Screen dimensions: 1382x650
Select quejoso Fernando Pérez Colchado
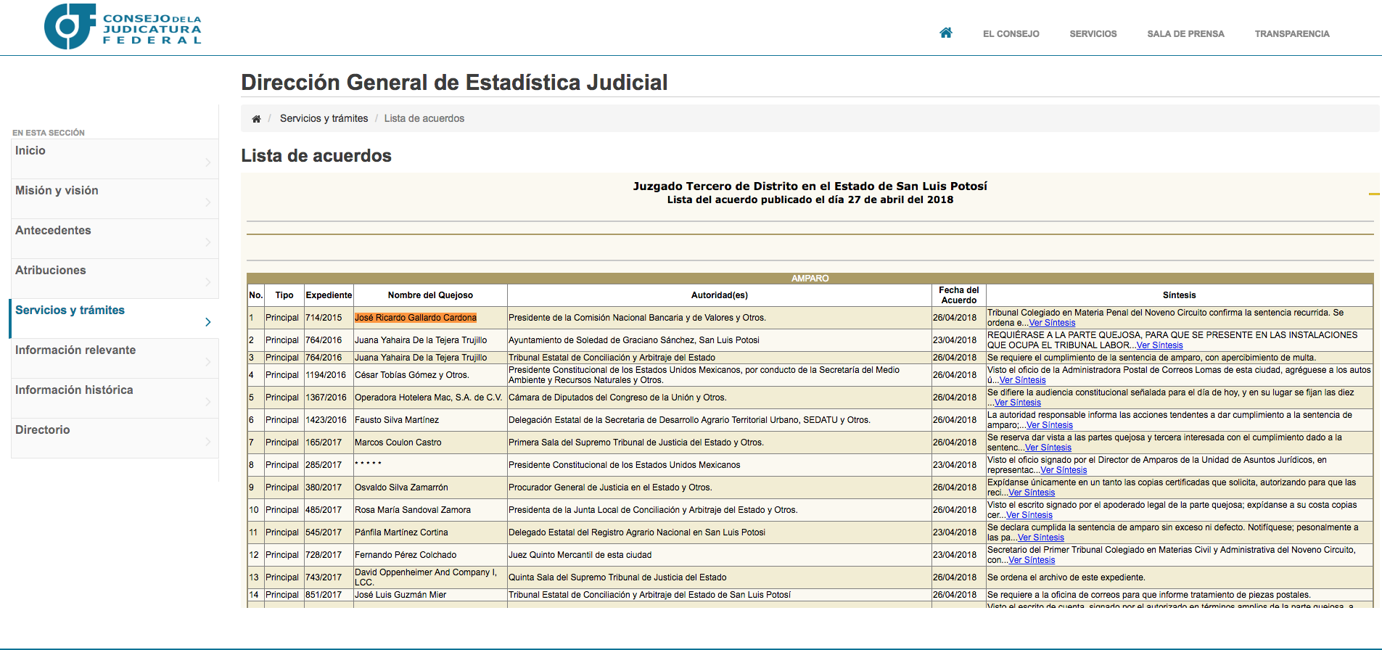coord(406,555)
